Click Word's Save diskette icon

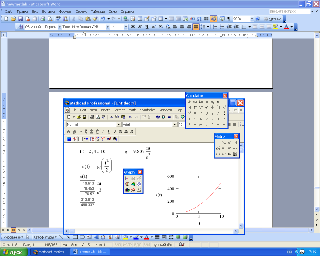coord(20,19)
